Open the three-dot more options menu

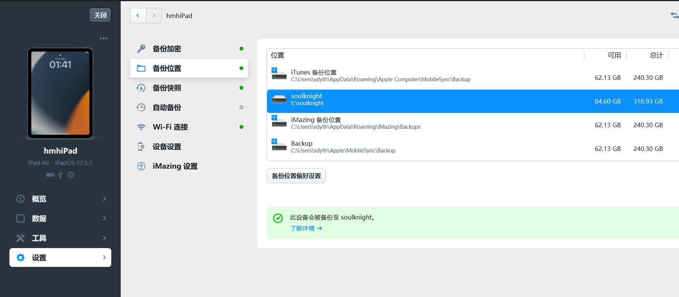[104, 38]
